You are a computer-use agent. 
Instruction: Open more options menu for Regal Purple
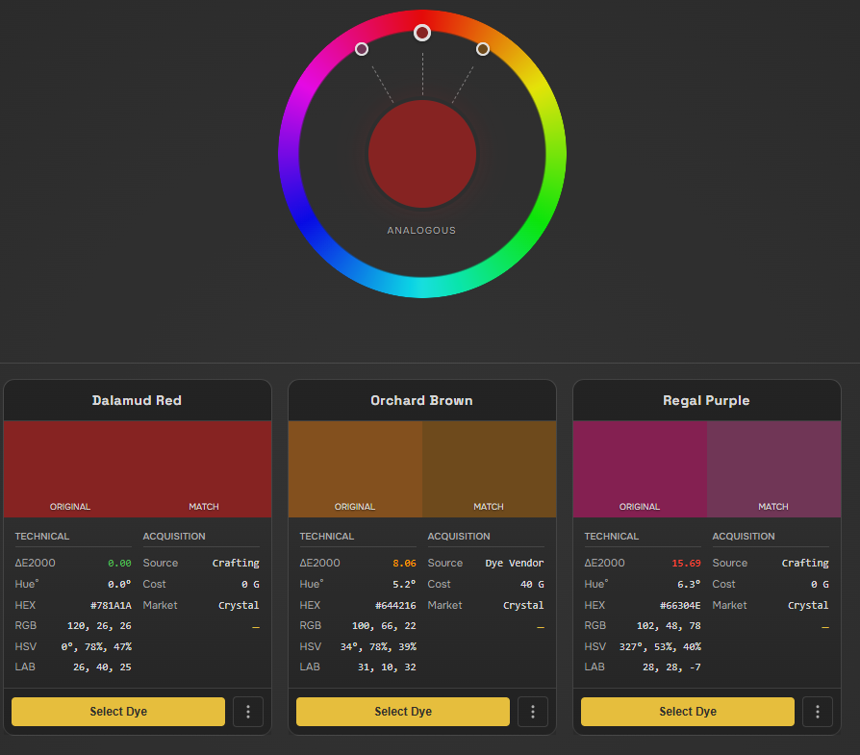(818, 712)
